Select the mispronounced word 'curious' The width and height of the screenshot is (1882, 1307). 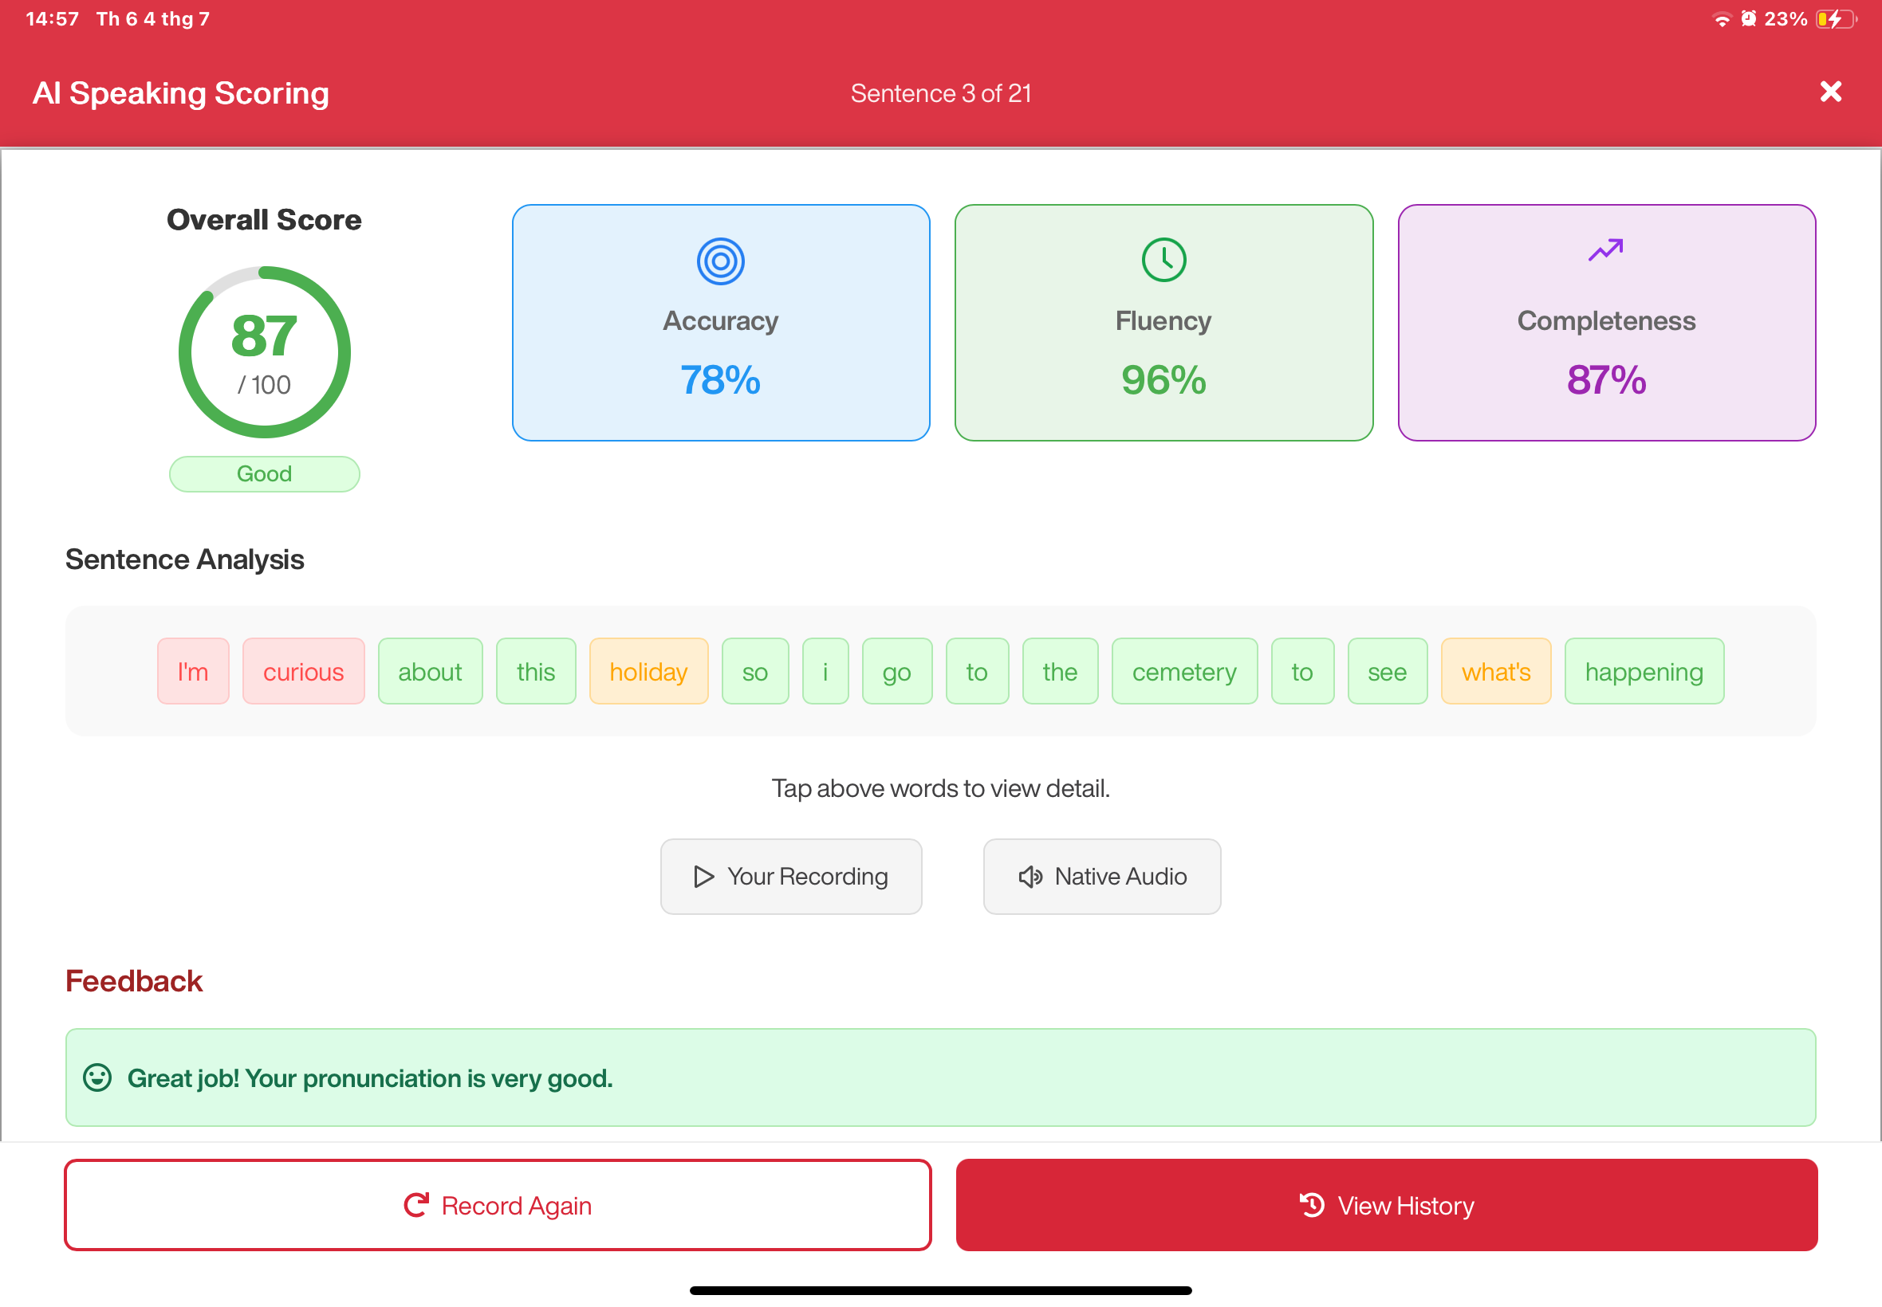303,671
